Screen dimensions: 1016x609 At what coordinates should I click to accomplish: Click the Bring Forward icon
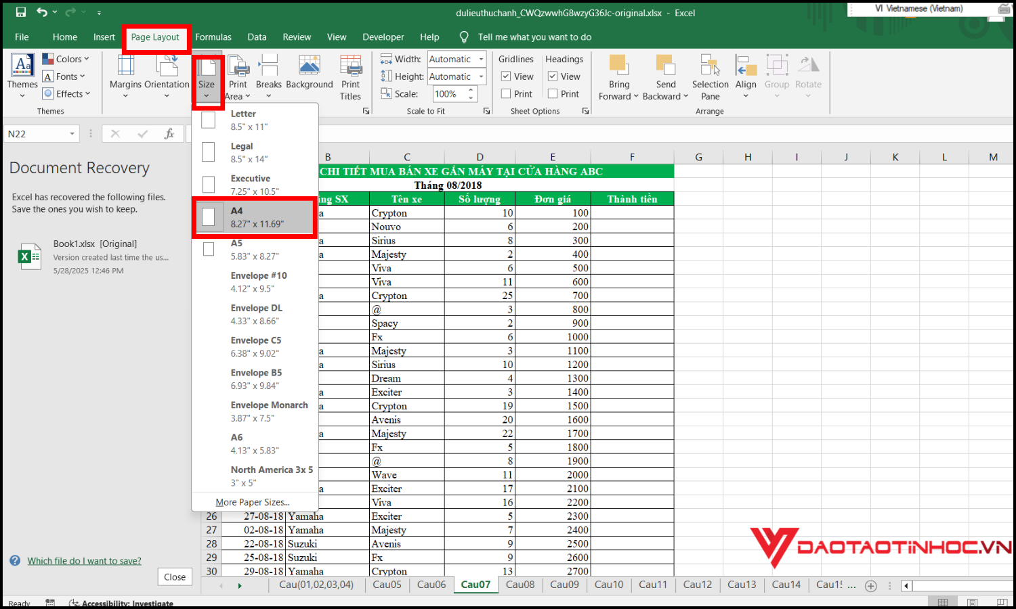pos(618,68)
